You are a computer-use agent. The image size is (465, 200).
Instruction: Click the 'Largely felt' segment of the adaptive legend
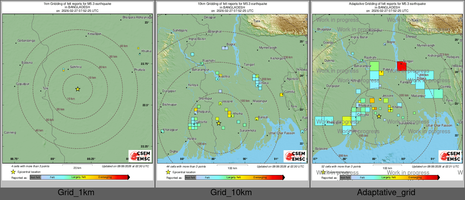tap(389, 177)
